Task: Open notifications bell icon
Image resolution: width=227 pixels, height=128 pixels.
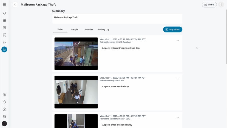Action: click(4, 102)
